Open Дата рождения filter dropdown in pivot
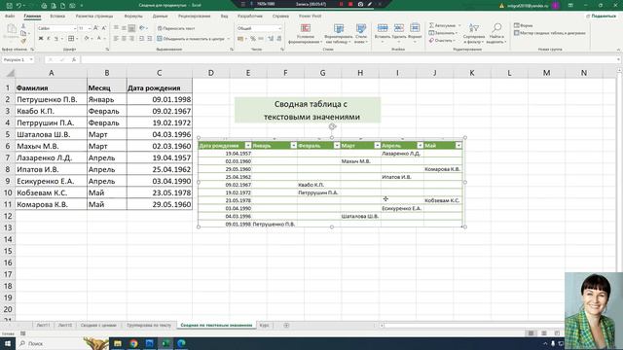Viewport: 623px width, 350px height. (248, 146)
